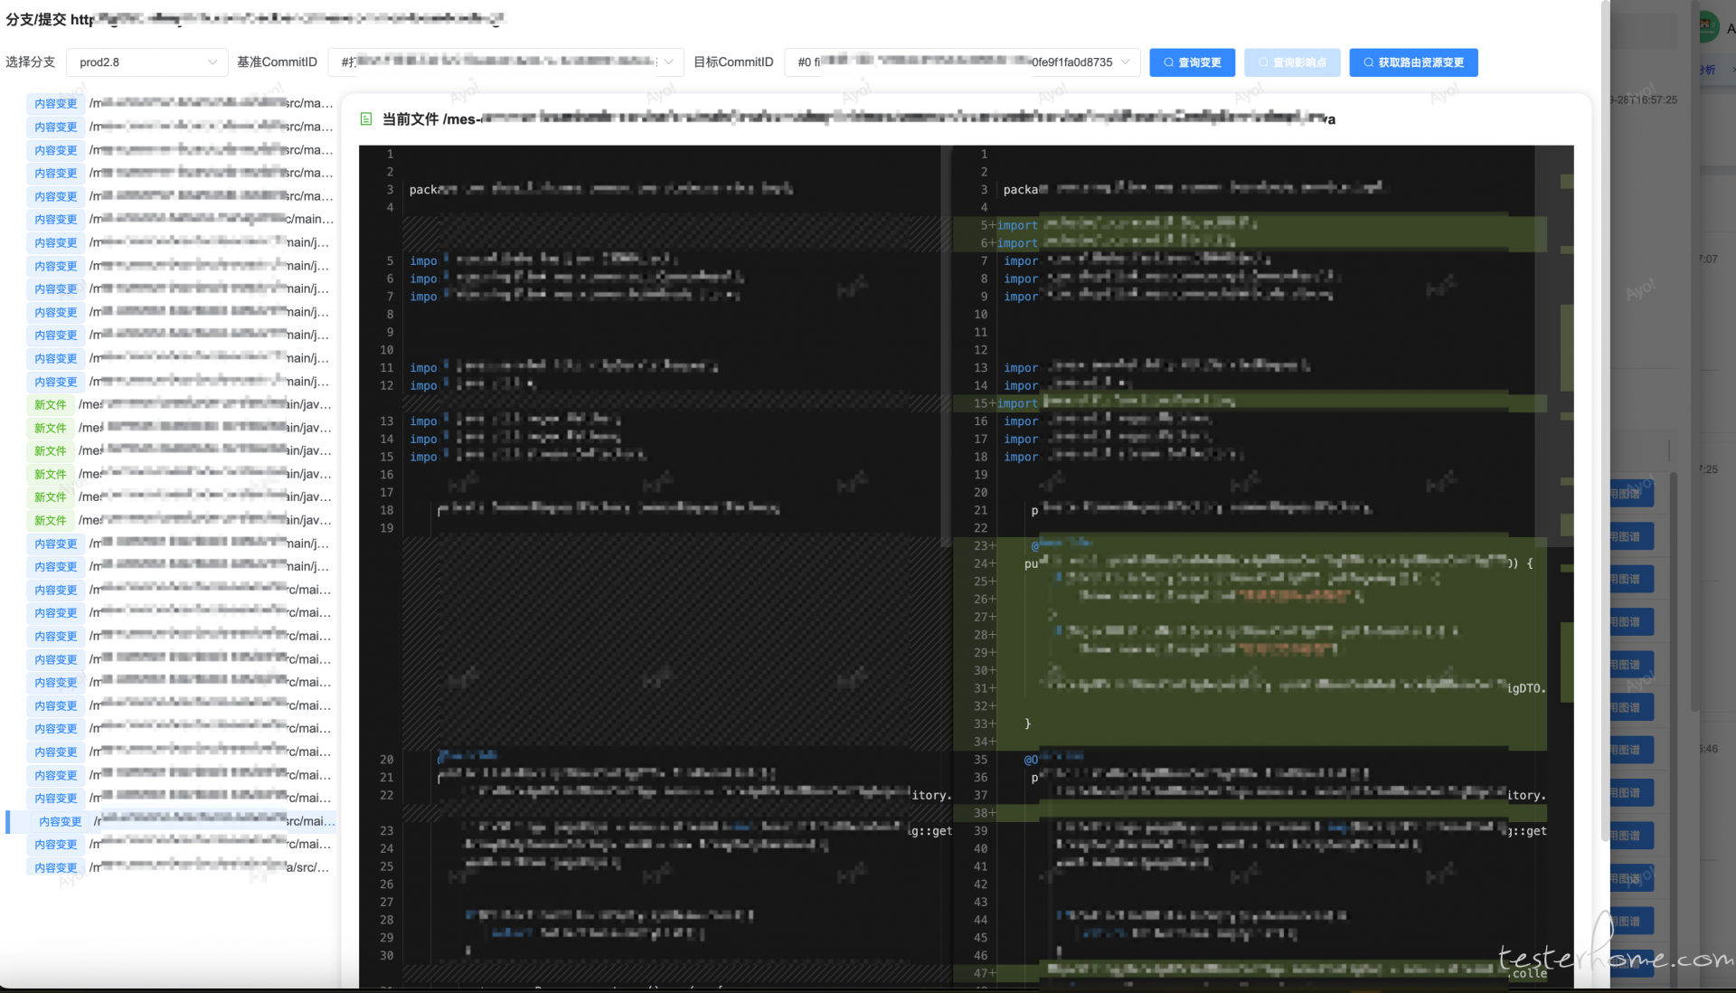The height and width of the screenshot is (993, 1736).
Task: Click added line number 15+ in right pane
Action: click(x=984, y=403)
